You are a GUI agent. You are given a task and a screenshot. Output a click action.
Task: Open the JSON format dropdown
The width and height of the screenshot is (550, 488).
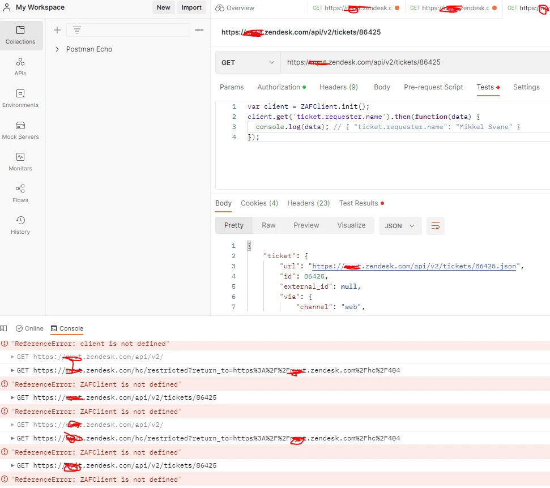(400, 226)
